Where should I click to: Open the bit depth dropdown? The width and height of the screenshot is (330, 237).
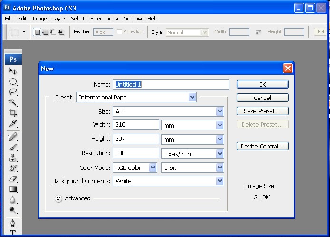193,168
